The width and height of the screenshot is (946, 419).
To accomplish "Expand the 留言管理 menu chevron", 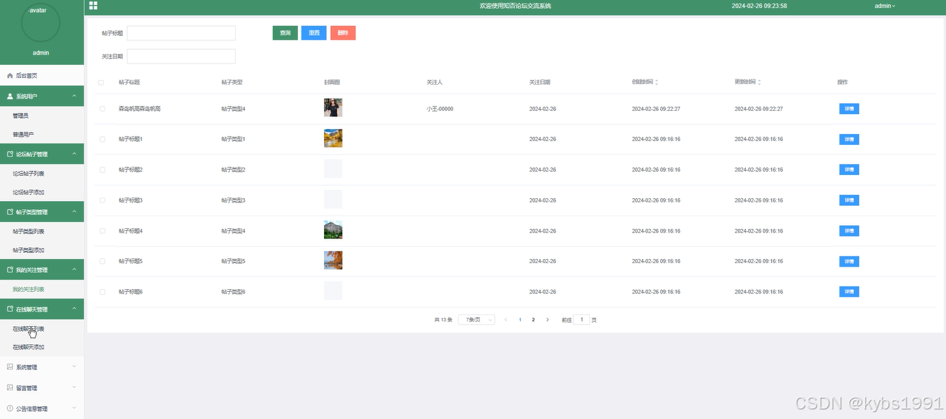I will (75, 388).
